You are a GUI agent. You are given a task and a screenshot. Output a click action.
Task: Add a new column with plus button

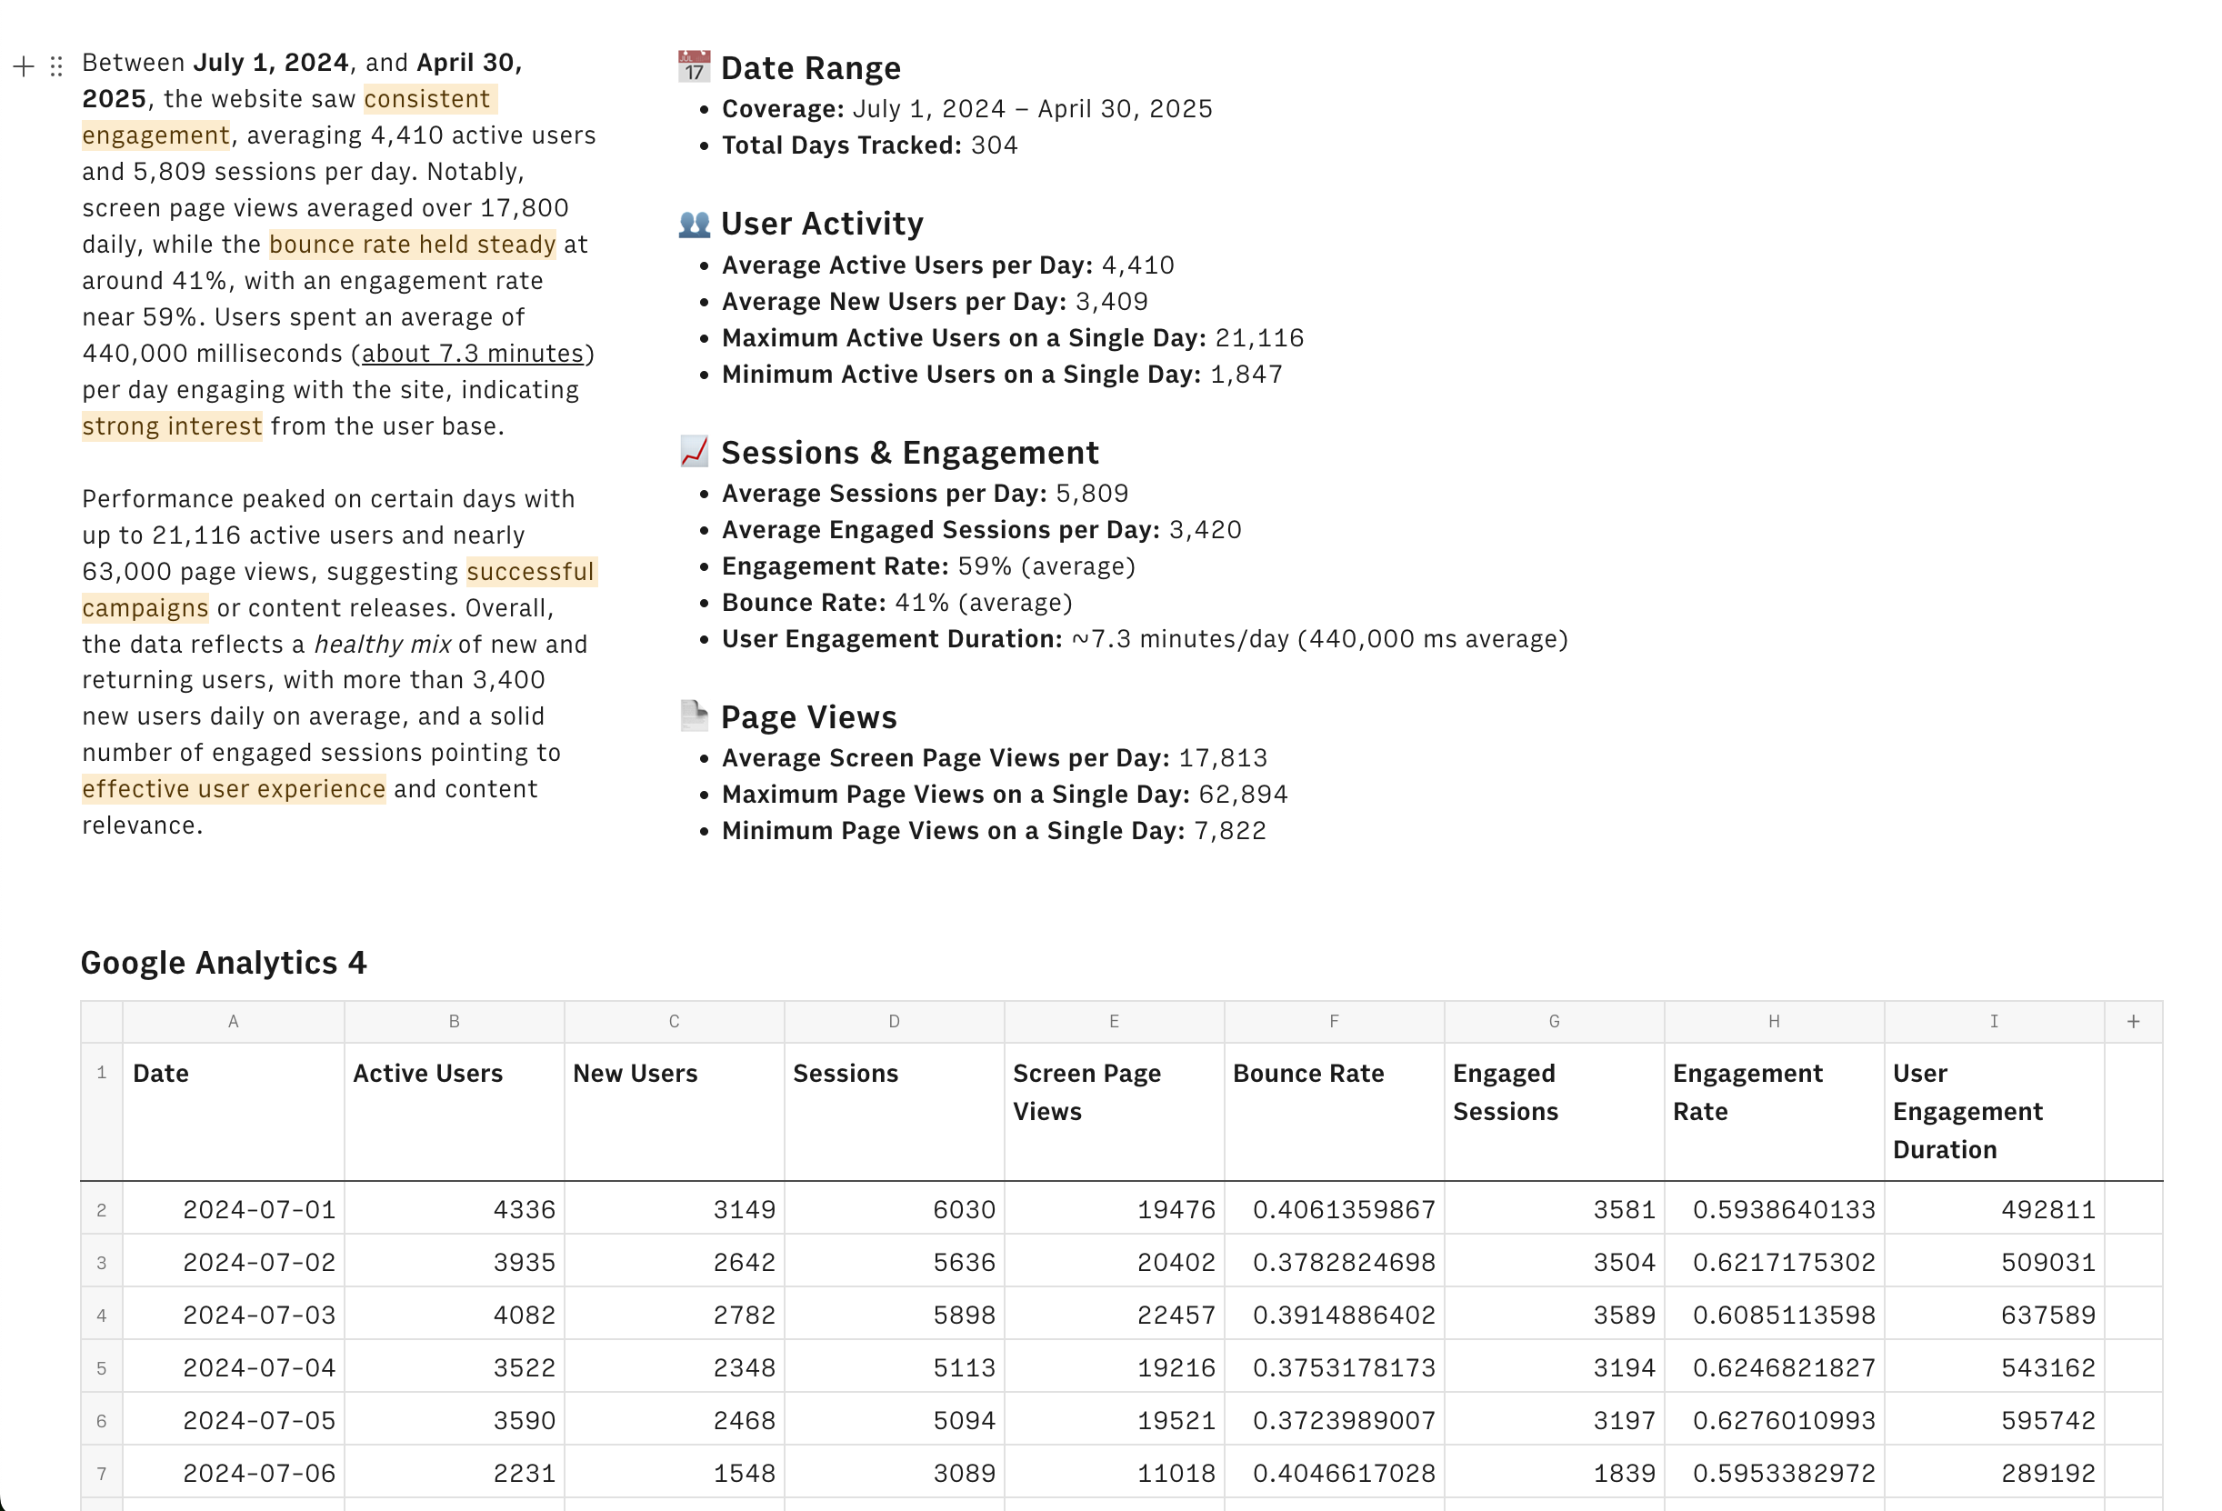click(2133, 1021)
